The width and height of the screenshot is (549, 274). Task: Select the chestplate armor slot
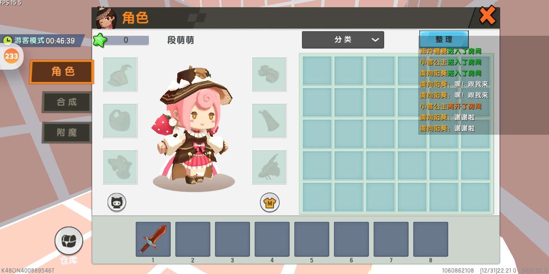[x=120, y=120]
